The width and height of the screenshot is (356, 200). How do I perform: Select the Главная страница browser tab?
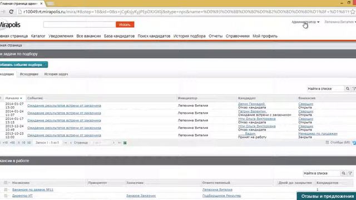[22, 4]
